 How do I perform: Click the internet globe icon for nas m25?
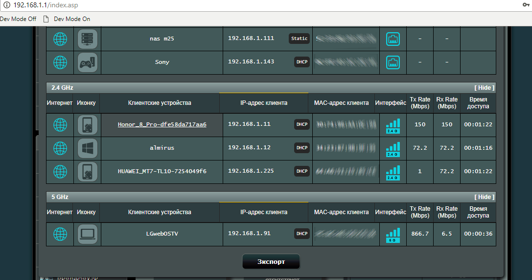coord(60,39)
